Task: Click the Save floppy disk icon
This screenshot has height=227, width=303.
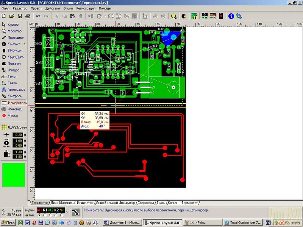Action: click(x=20, y=16)
